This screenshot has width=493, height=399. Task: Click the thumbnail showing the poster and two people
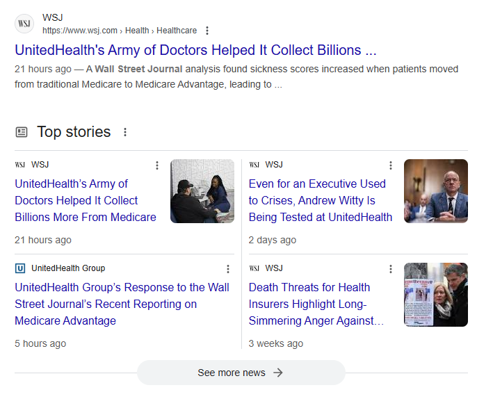436,295
